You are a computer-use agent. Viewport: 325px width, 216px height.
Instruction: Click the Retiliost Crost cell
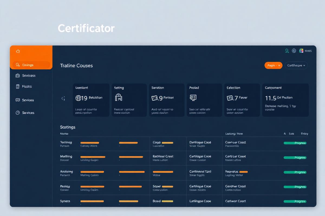[163, 156]
